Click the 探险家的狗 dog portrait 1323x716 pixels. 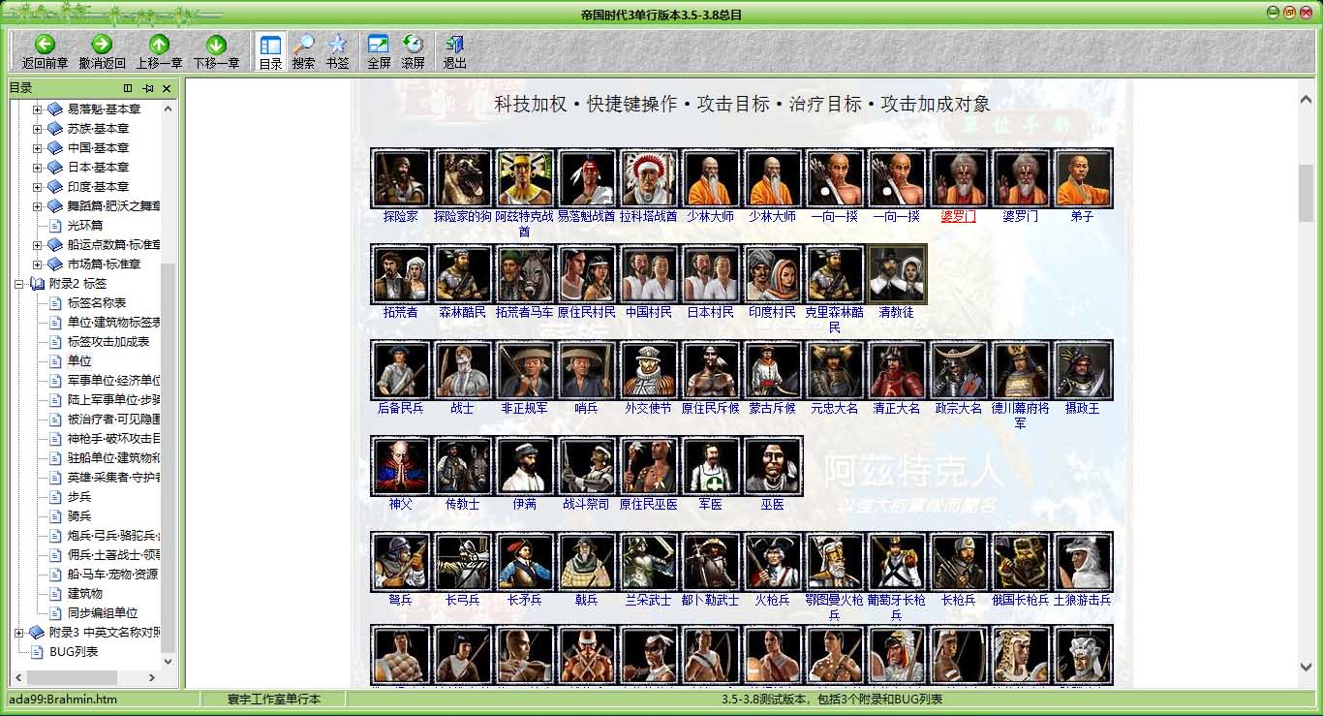pos(463,178)
